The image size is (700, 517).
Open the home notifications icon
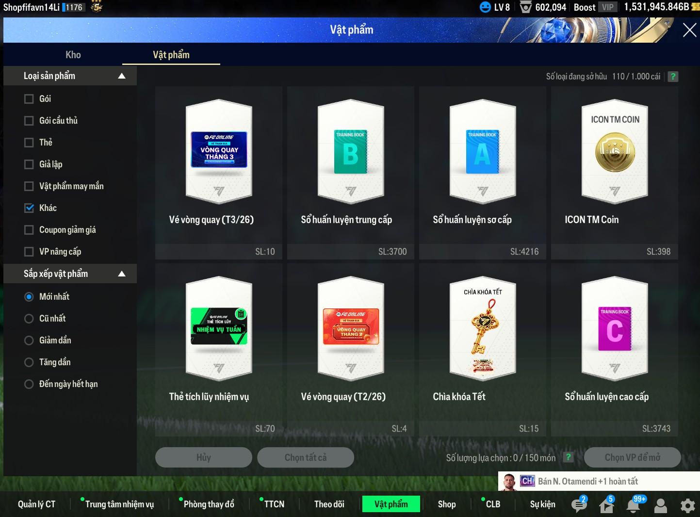(x=606, y=505)
